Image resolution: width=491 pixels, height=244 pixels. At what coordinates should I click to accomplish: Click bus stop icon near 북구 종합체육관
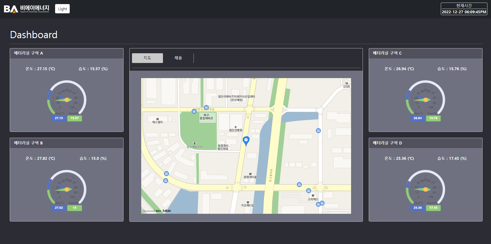[206, 108]
